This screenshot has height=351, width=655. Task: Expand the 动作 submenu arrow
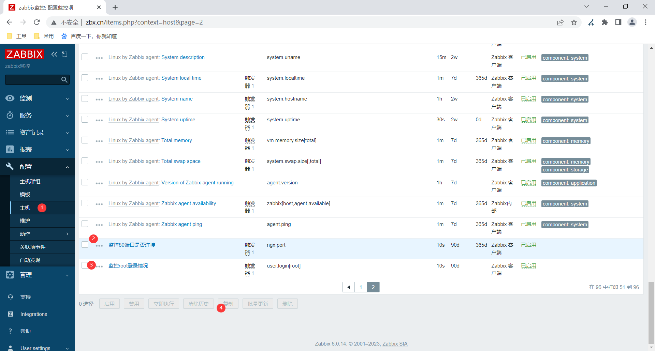click(x=67, y=234)
